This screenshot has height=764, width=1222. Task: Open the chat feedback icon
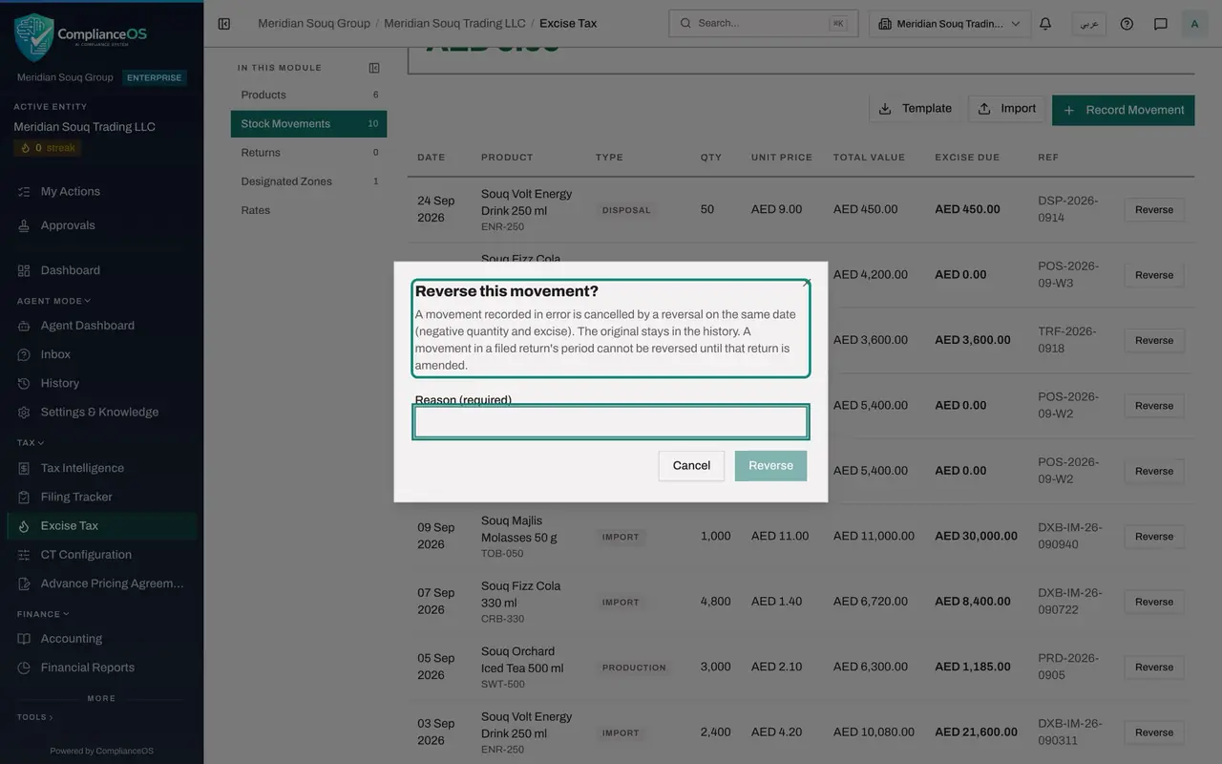(x=1161, y=24)
